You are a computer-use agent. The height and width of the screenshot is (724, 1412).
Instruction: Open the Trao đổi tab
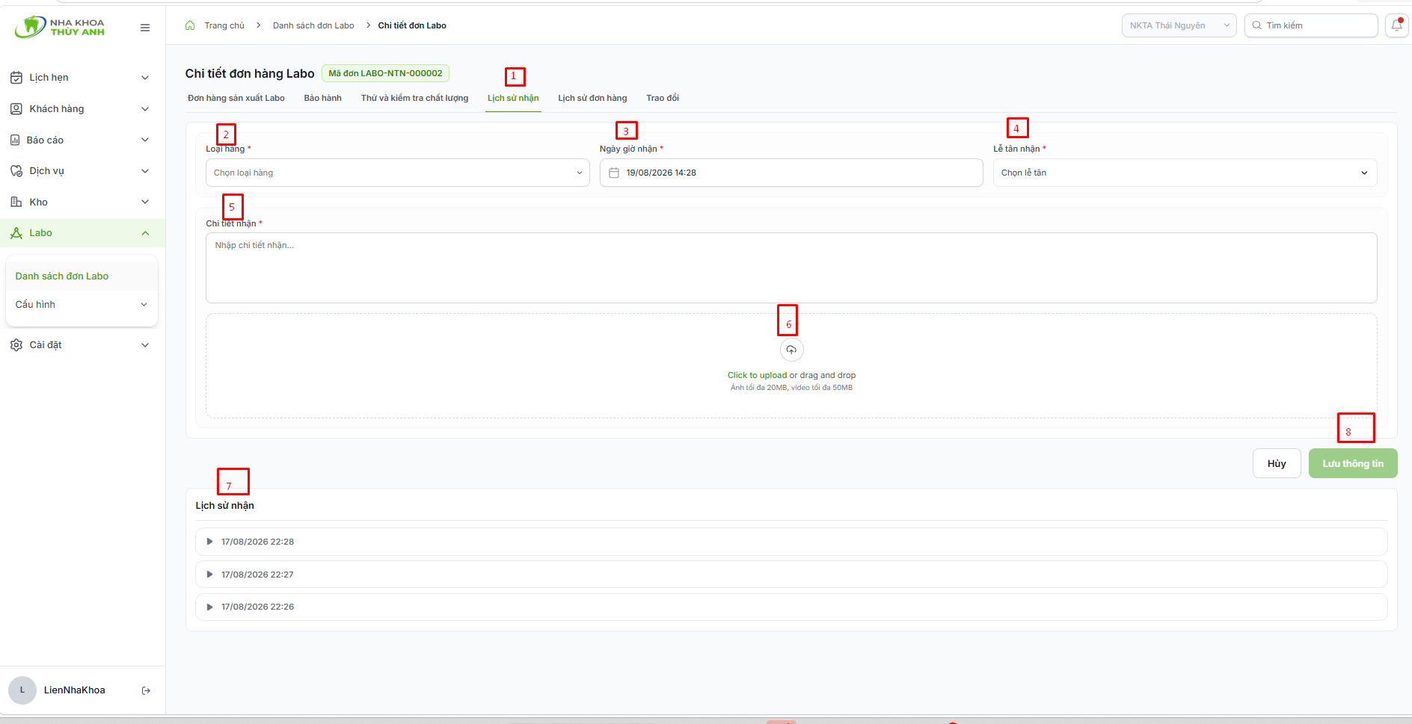663,98
